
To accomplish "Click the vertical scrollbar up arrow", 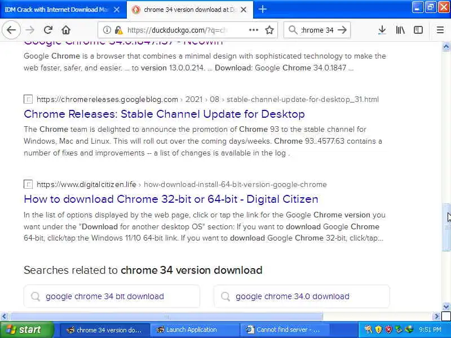I will [x=446, y=46].
